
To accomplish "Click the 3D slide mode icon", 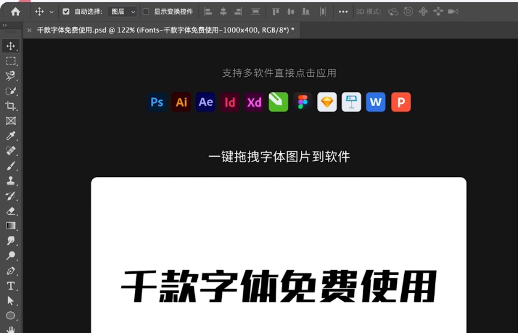I will tap(438, 12).
